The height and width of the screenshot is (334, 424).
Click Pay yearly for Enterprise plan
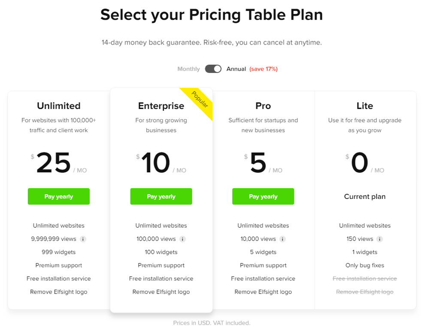click(161, 196)
